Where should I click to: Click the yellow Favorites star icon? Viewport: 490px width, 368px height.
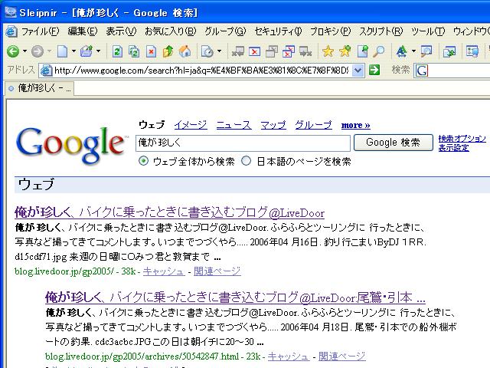click(328, 51)
